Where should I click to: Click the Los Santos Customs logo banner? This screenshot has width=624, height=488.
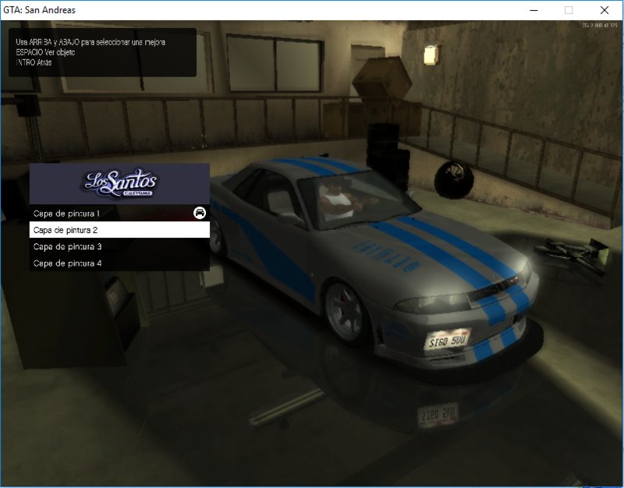(119, 183)
